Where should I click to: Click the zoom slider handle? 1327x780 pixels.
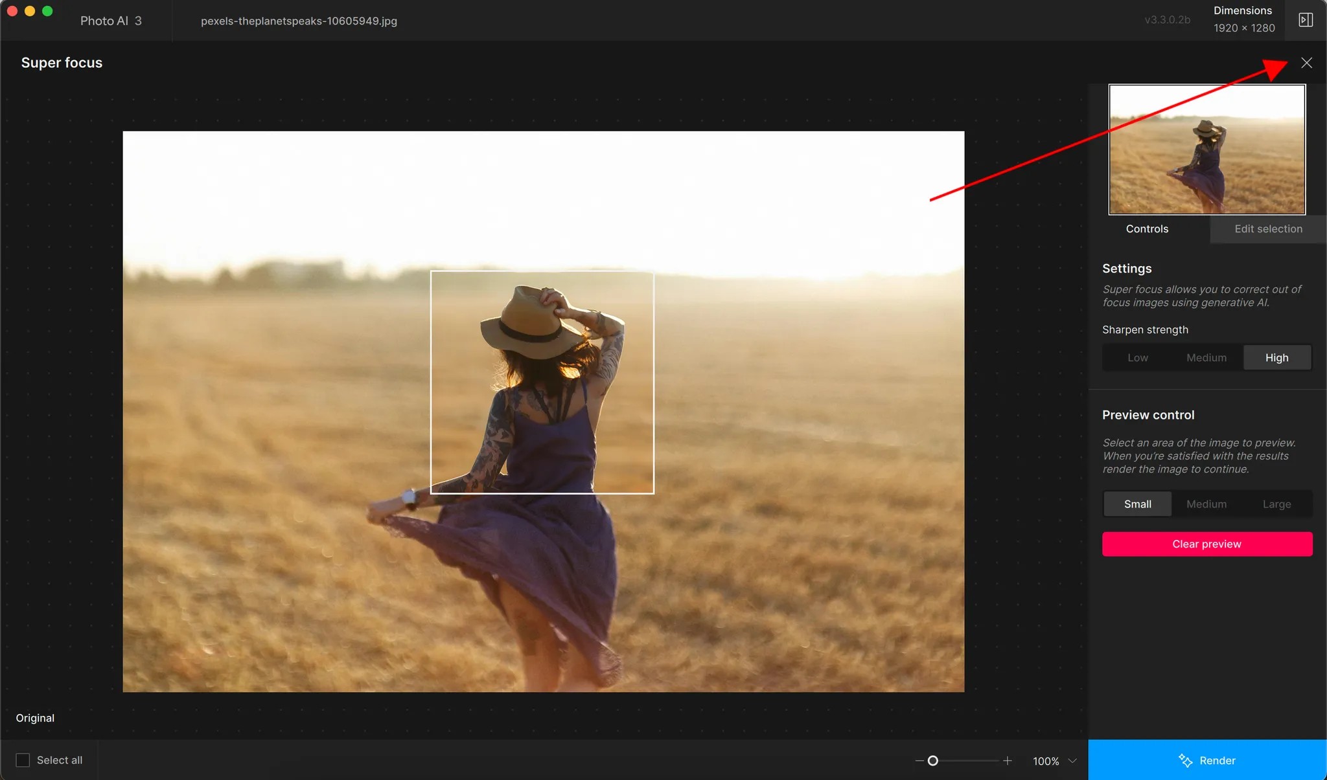point(932,761)
